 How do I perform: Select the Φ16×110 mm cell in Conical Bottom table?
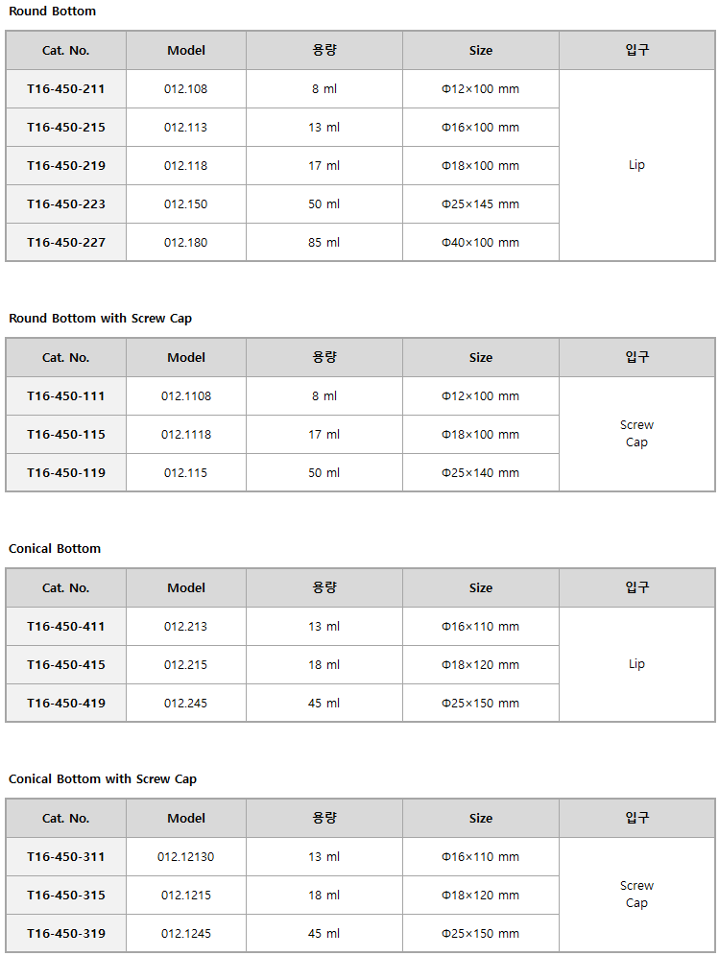pyautogui.click(x=481, y=627)
